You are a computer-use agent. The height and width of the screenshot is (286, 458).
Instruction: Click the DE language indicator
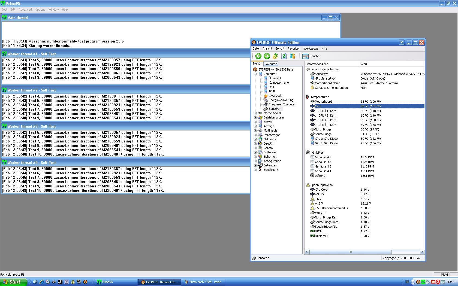(x=407, y=282)
